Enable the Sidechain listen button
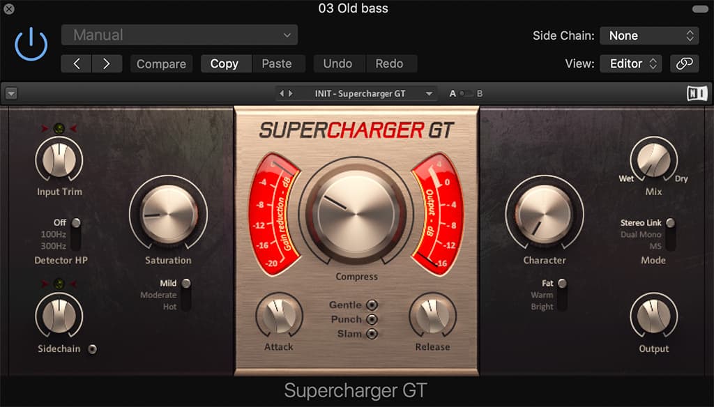Viewport: 714px width, 407px height. (93, 348)
